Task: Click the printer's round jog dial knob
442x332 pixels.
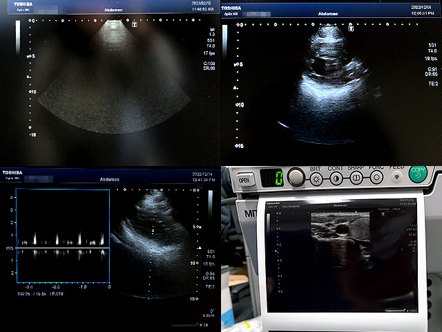Action: [x=296, y=177]
